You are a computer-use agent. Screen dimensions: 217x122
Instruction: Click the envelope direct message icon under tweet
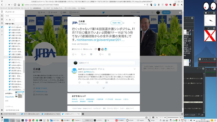point(109,54)
